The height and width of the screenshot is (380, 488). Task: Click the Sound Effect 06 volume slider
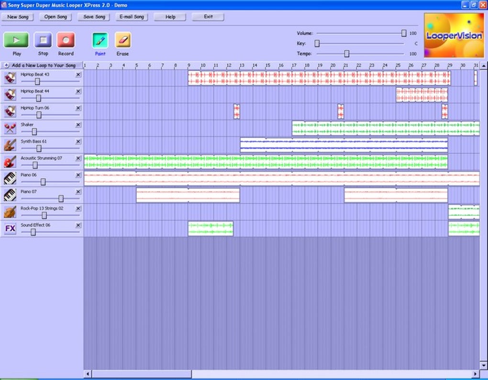[33, 232]
